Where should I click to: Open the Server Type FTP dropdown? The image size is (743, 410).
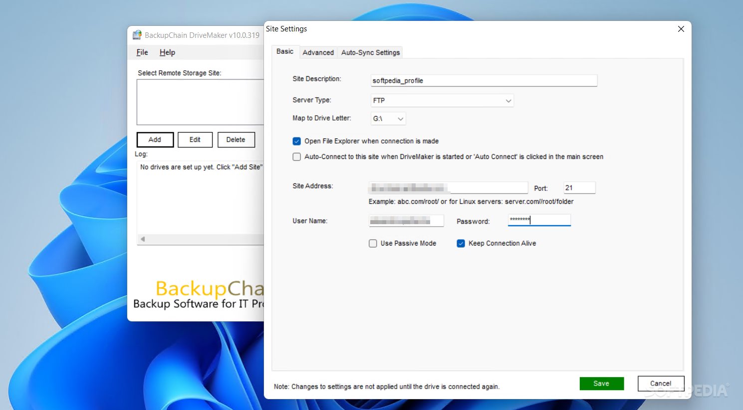coord(442,100)
